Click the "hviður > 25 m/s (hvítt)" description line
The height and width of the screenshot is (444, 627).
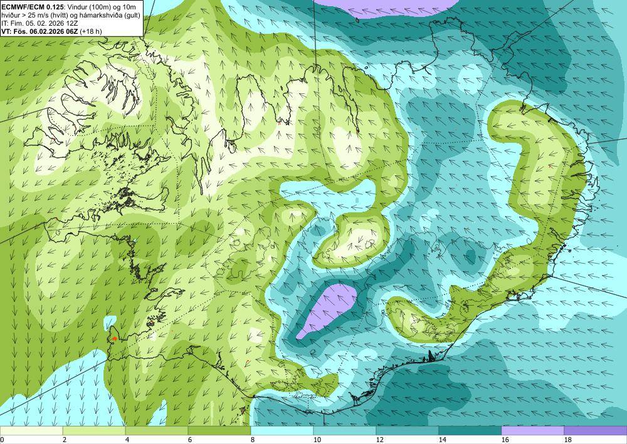pos(35,15)
